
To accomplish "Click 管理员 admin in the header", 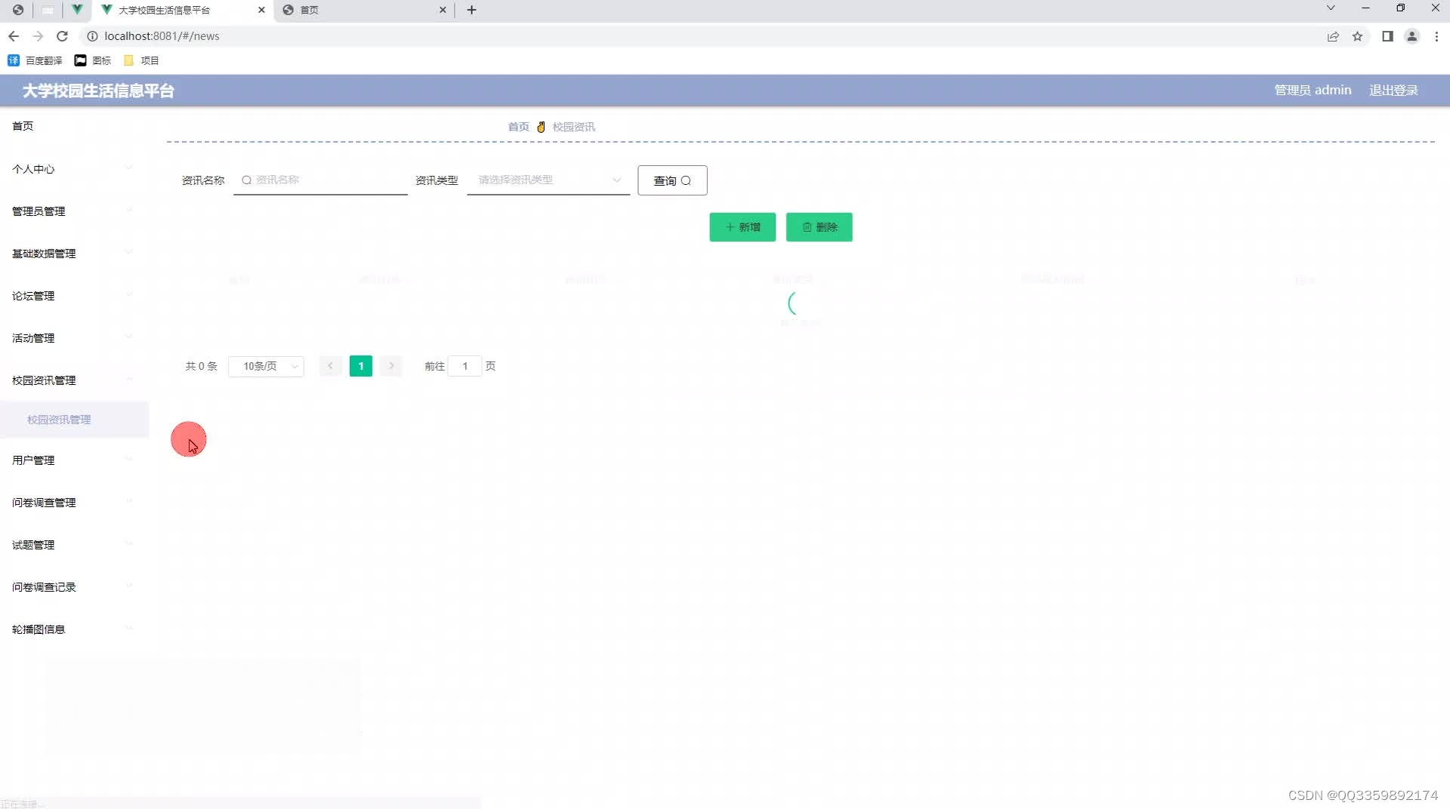I will pos(1313,91).
